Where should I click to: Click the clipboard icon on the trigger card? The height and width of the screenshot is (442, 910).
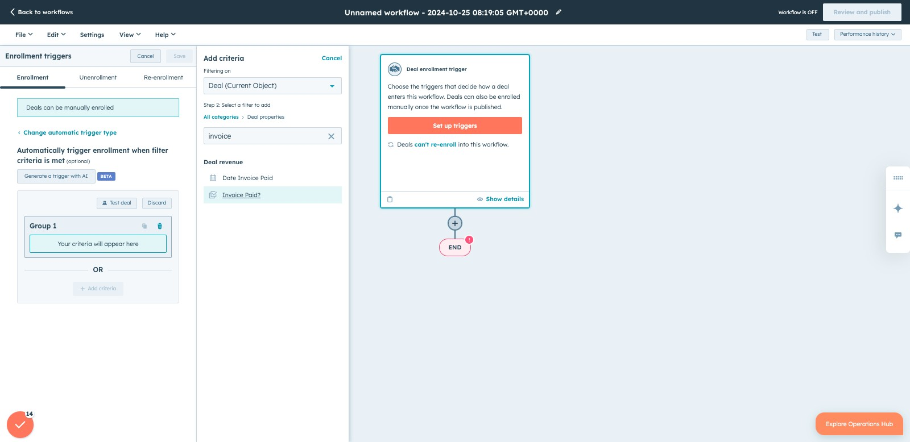point(390,199)
